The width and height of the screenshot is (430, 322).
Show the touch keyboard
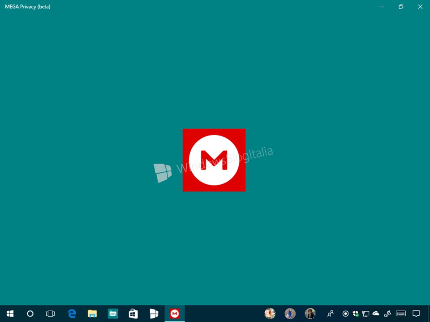point(401,314)
